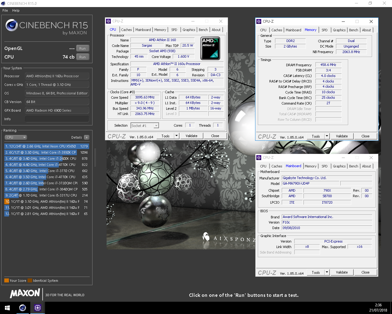The width and height of the screenshot is (392, 314).
Task: Switch to Graphics tab in CPU window
Action: [x=189, y=30]
